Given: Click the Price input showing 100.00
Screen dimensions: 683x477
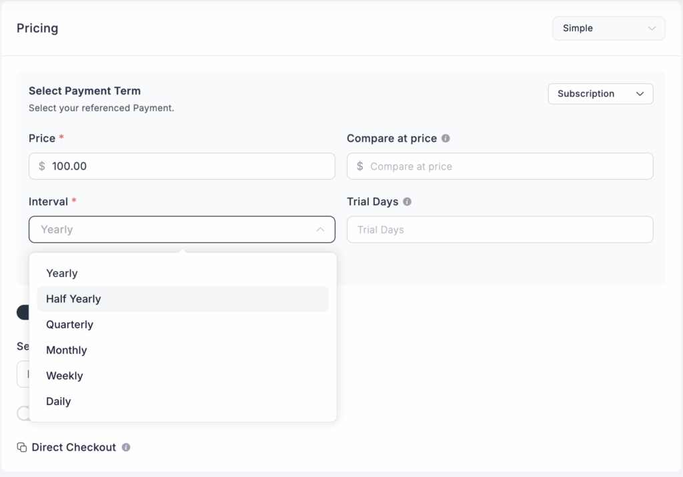Looking at the screenshot, I should [x=187, y=167].
